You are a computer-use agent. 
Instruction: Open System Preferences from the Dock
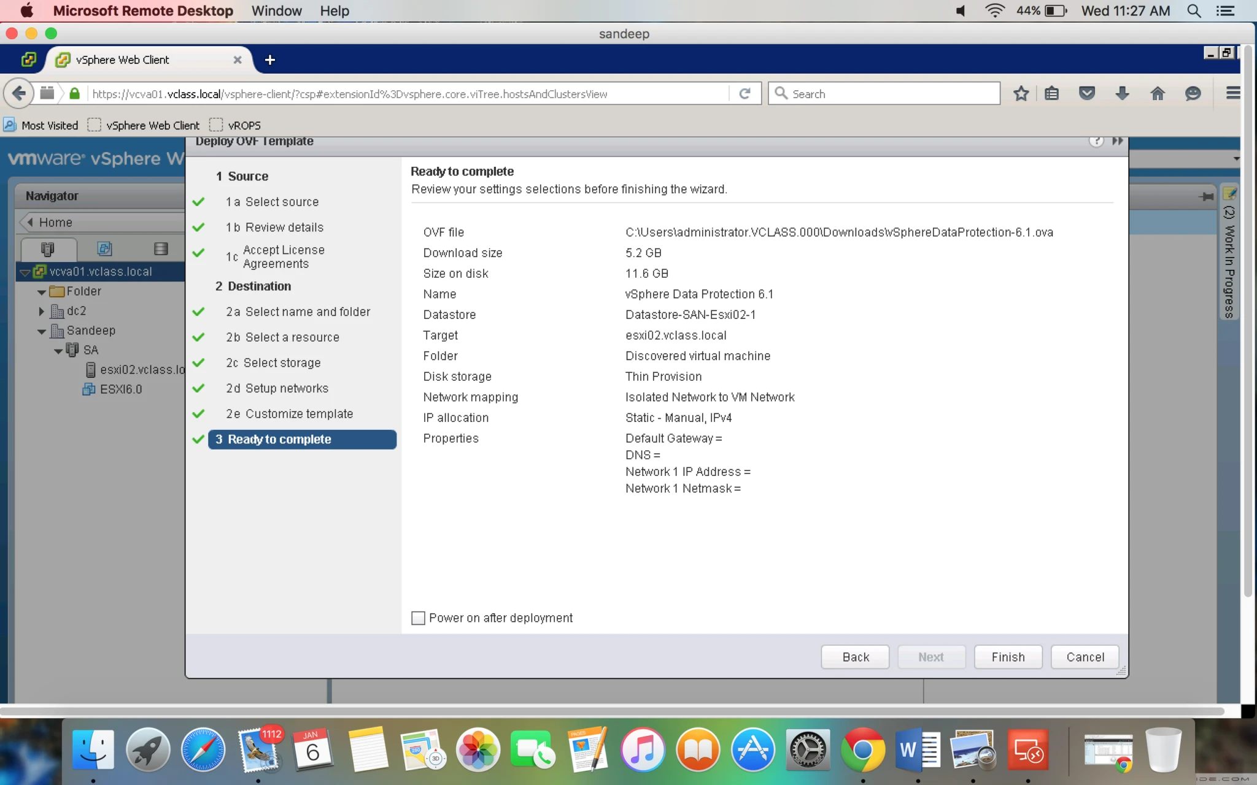808,749
